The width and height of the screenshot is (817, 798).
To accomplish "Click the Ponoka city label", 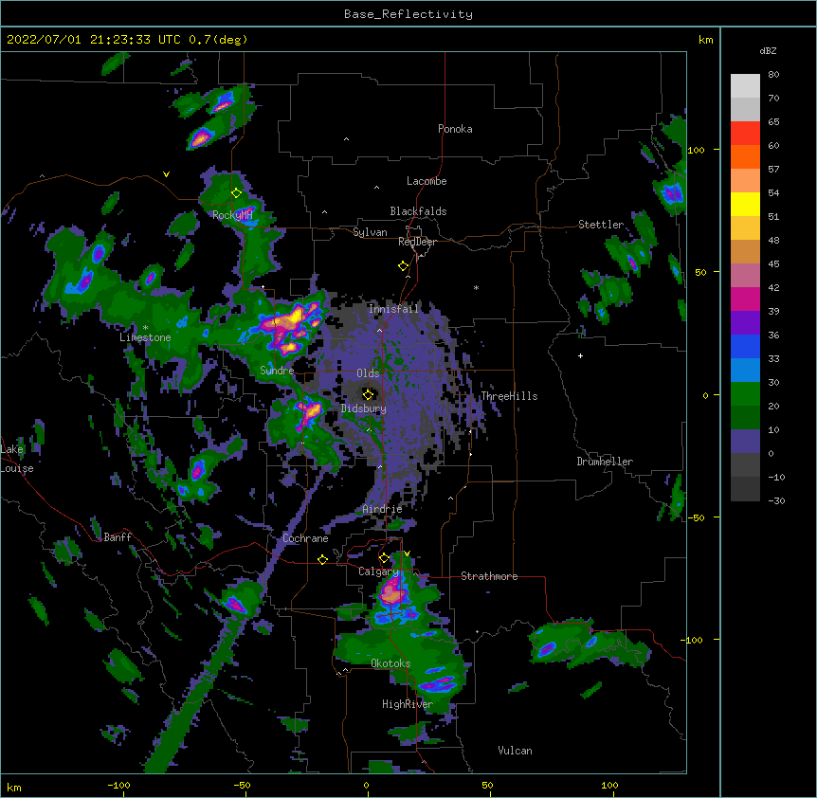I will (x=455, y=129).
